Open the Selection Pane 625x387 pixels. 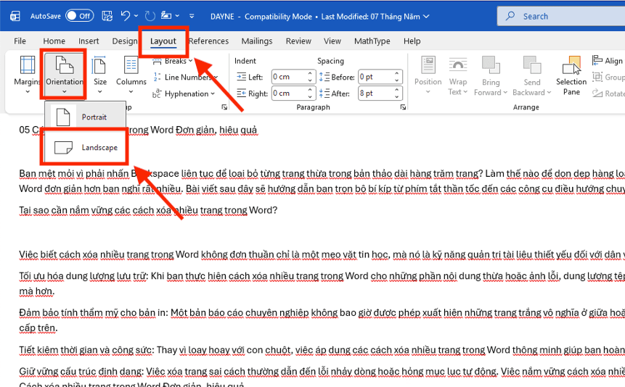571,75
